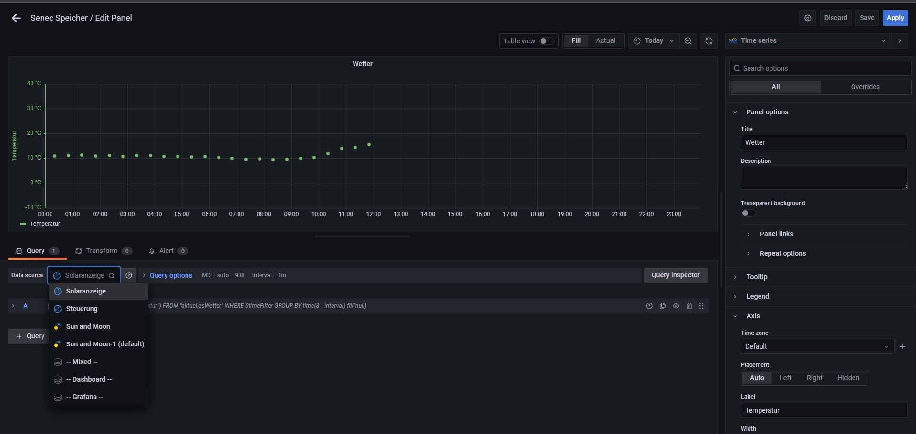Duplicate query A with the copy icon
Screen dimensions: 916x434
(662, 306)
